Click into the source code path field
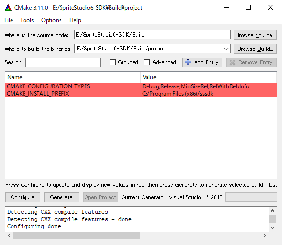The image size is (282, 245). (152, 35)
